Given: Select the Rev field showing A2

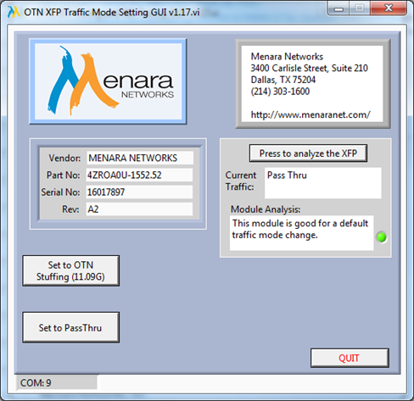Looking at the screenshot, I should click(140, 209).
